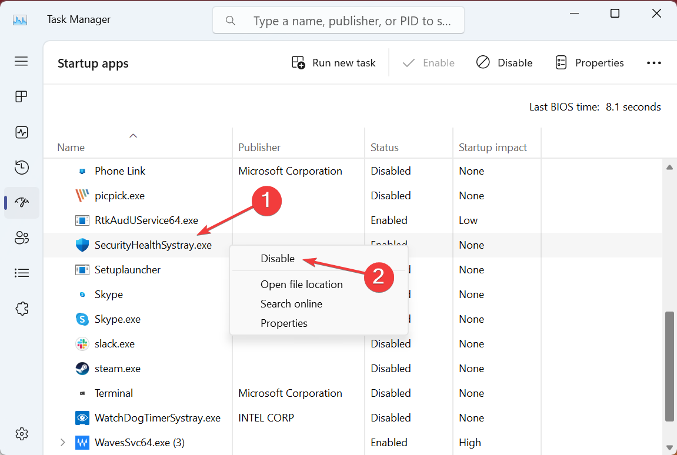Image resolution: width=677 pixels, height=455 pixels.
Task: Sort by Startup impact column header
Action: point(493,148)
